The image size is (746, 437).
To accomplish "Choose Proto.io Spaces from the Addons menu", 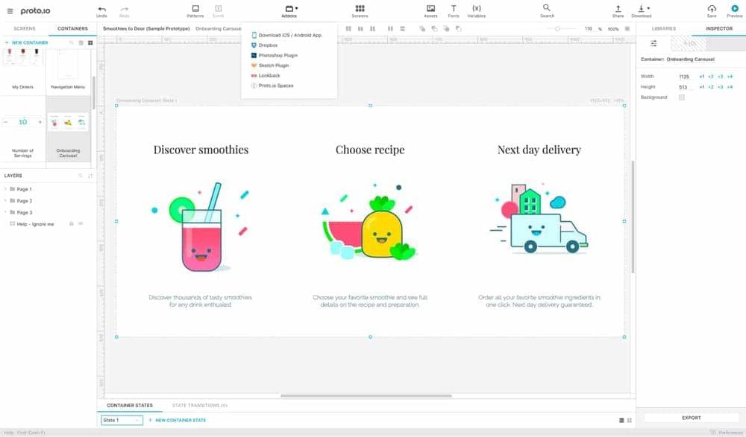I will tap(272, 86).
